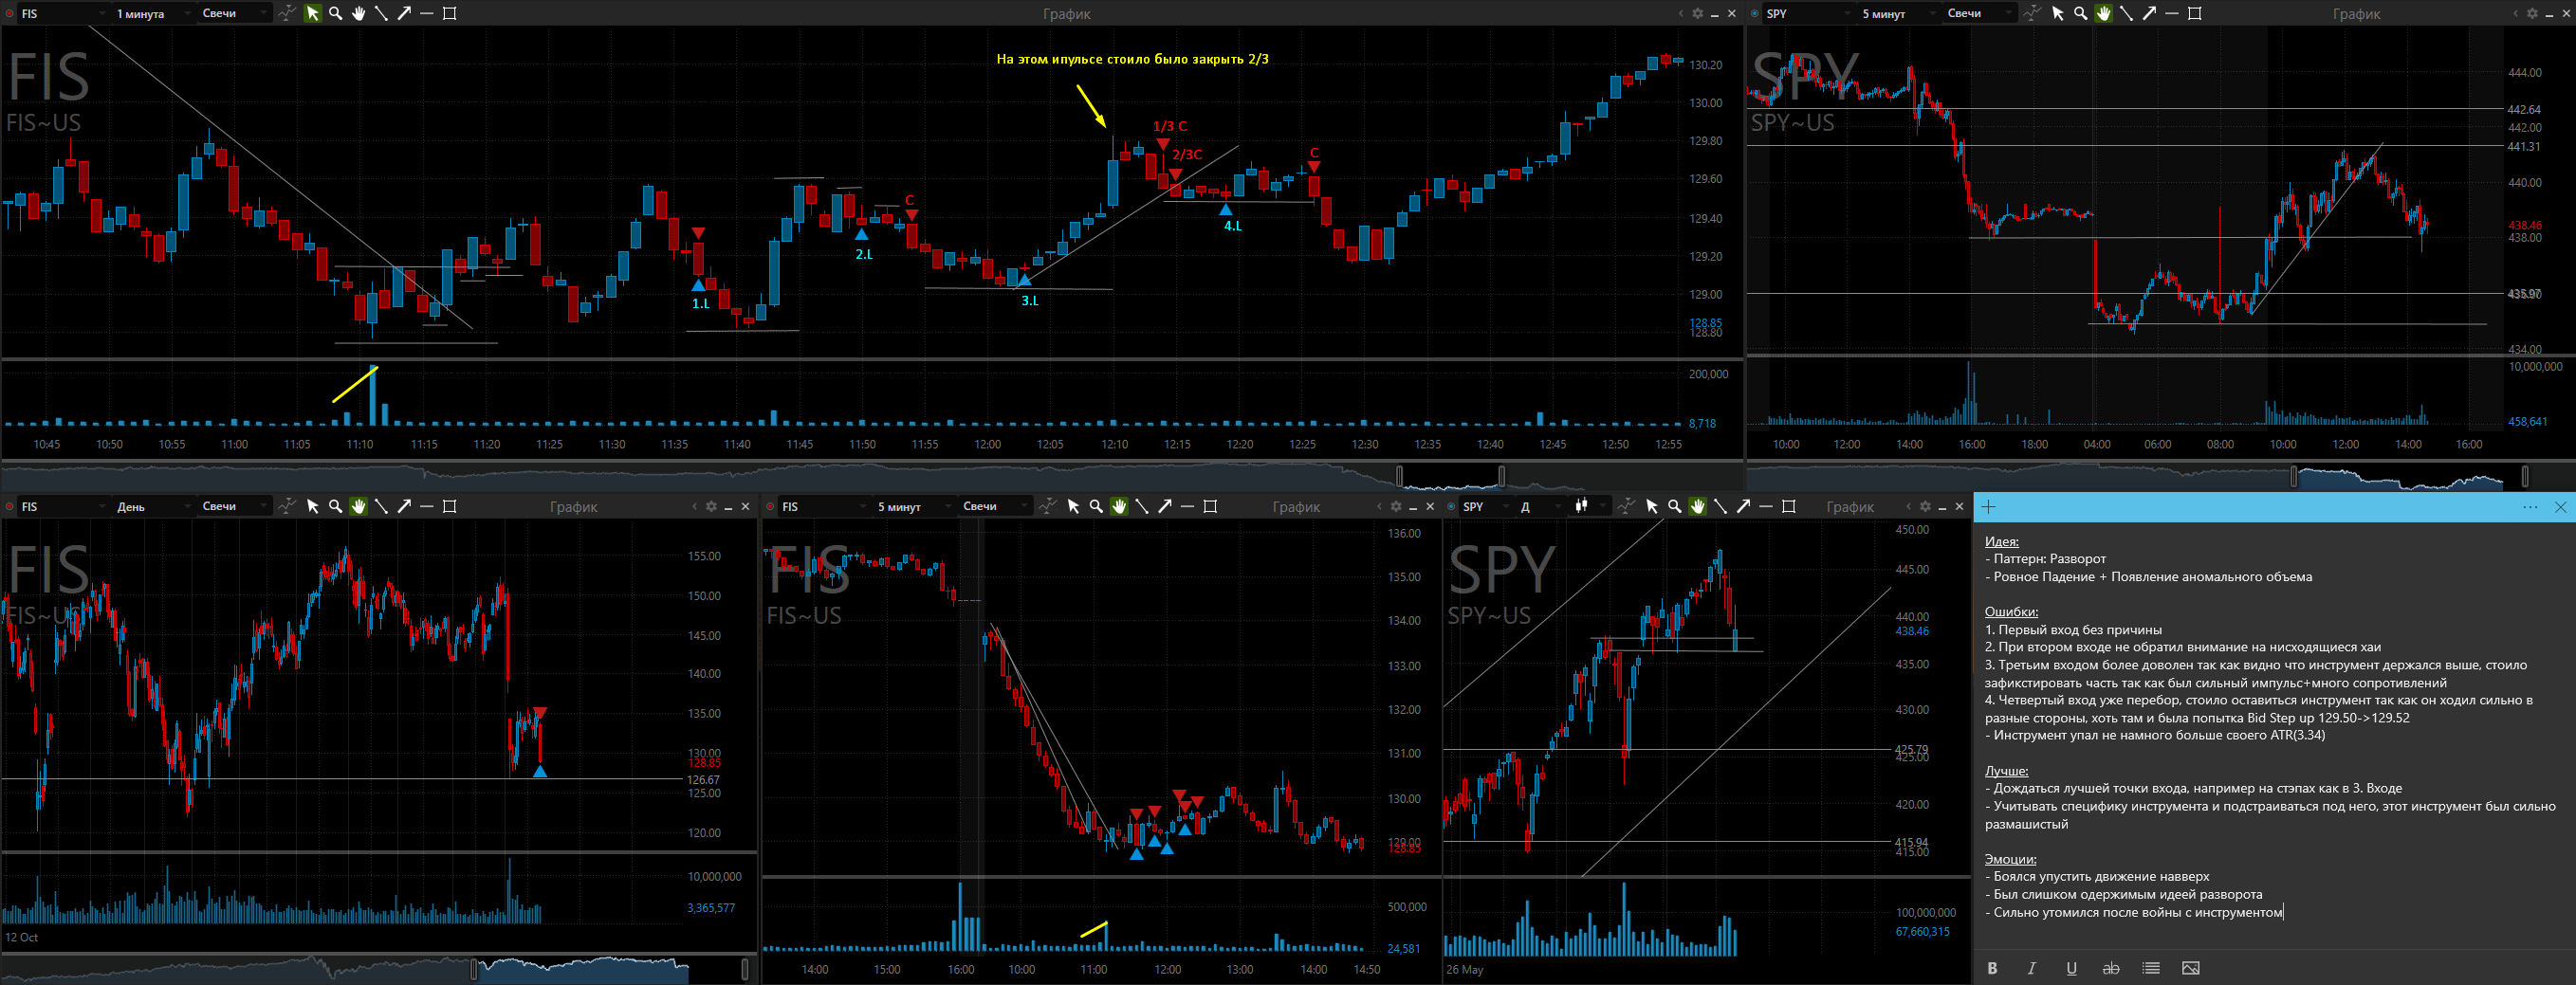The image size is (2576, 985).
Task: Select pointer tool in SPY 5 минут chart
Action: (x=2058, y=13)
